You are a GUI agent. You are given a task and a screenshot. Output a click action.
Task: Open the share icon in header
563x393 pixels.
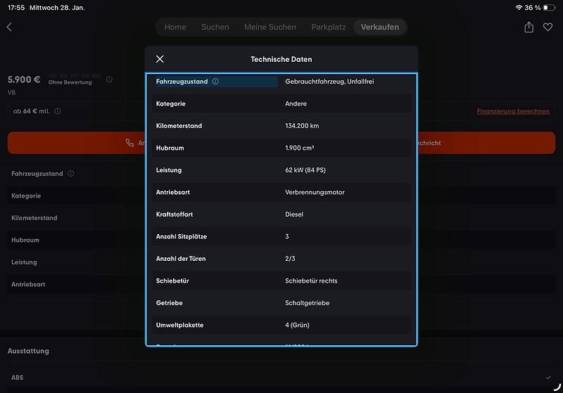point(529,27)
